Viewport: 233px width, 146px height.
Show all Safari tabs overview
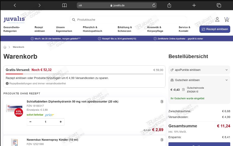click(219, 5)
